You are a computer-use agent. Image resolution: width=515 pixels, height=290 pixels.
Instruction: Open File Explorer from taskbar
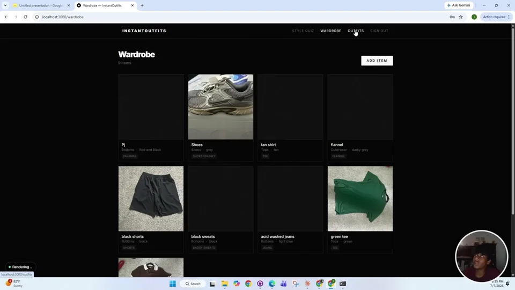point(225,284)
